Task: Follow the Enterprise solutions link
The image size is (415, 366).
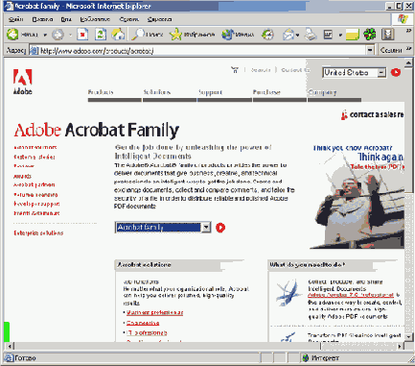Action: point(38,233)
